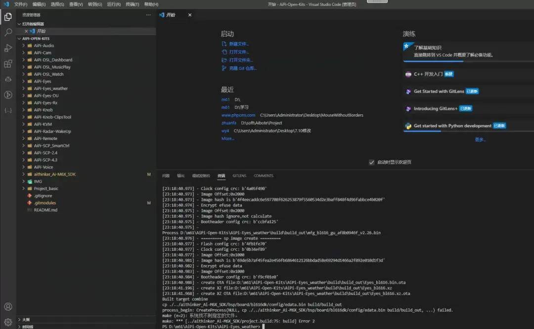The image size is (534, 329).
Task: Click the Get Started with GitLens icon
Action: pos(408,92)
